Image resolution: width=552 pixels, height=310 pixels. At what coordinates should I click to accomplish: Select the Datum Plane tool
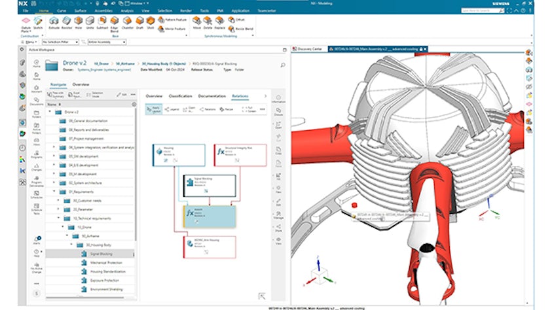click(x=26, y=24)
